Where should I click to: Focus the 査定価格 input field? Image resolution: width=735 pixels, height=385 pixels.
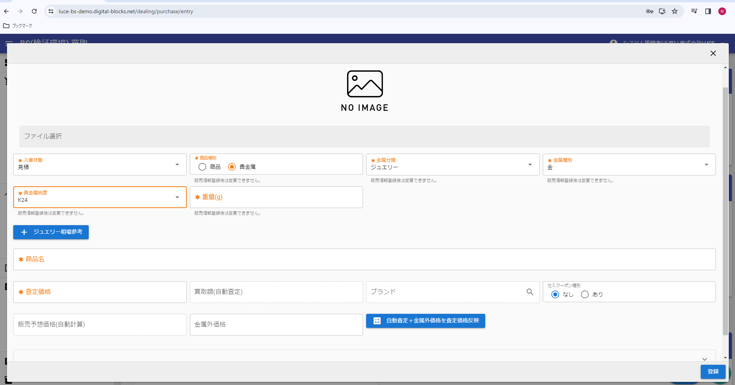(100, 292)
